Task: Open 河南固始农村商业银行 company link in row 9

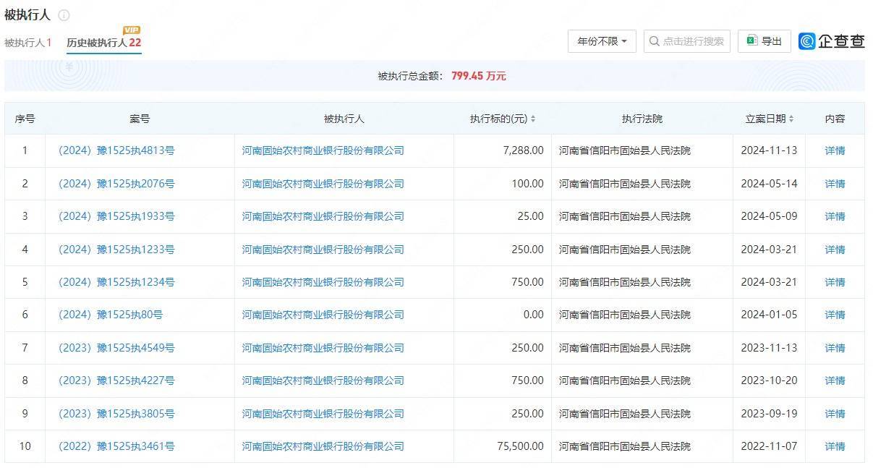Action: 323,414
